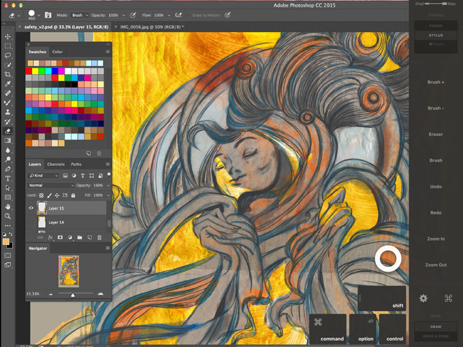Screen dimensions: 463x347
Task: Select the Navigator panel tab
Action: pyautogui.click(x=38, y=248)
